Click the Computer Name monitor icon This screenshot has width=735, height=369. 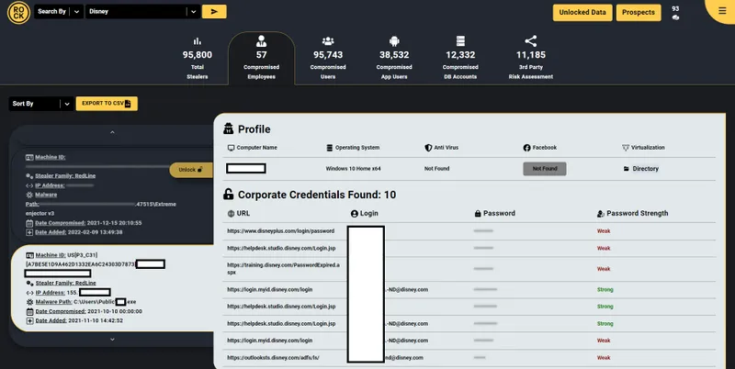(231, 148)
